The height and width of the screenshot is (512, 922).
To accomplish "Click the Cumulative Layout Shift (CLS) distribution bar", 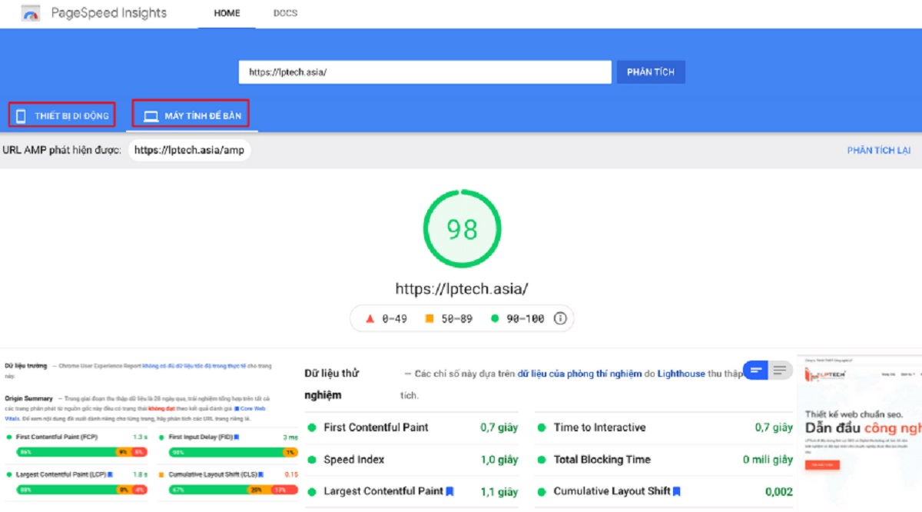I will (233, 490).
